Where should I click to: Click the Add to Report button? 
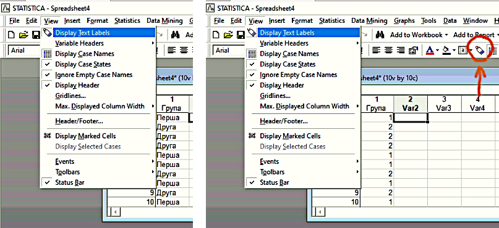[474, 35]
